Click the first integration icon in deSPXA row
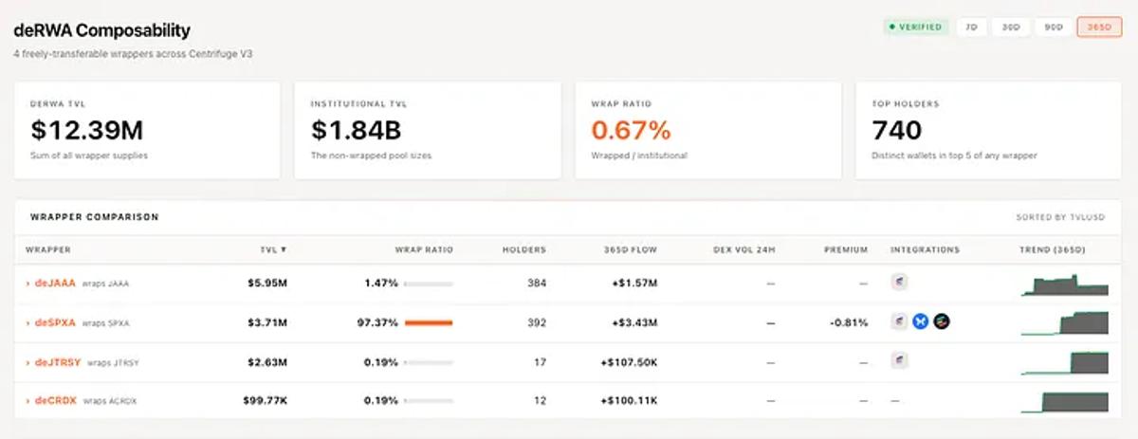Screen dimensions: 1138x439 pos(900,321)
